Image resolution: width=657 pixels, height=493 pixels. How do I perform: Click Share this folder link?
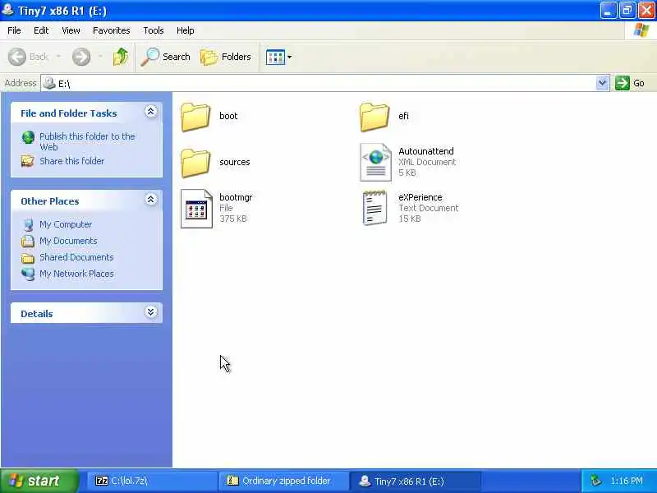click(71, 161)
